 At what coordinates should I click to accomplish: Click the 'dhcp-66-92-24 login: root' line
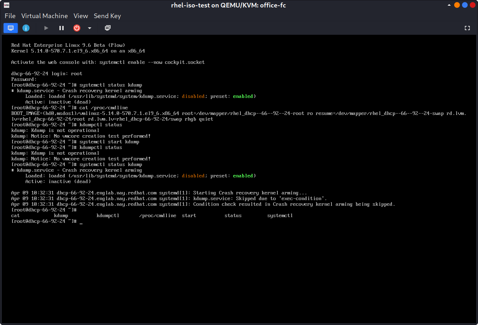point(47,73)
